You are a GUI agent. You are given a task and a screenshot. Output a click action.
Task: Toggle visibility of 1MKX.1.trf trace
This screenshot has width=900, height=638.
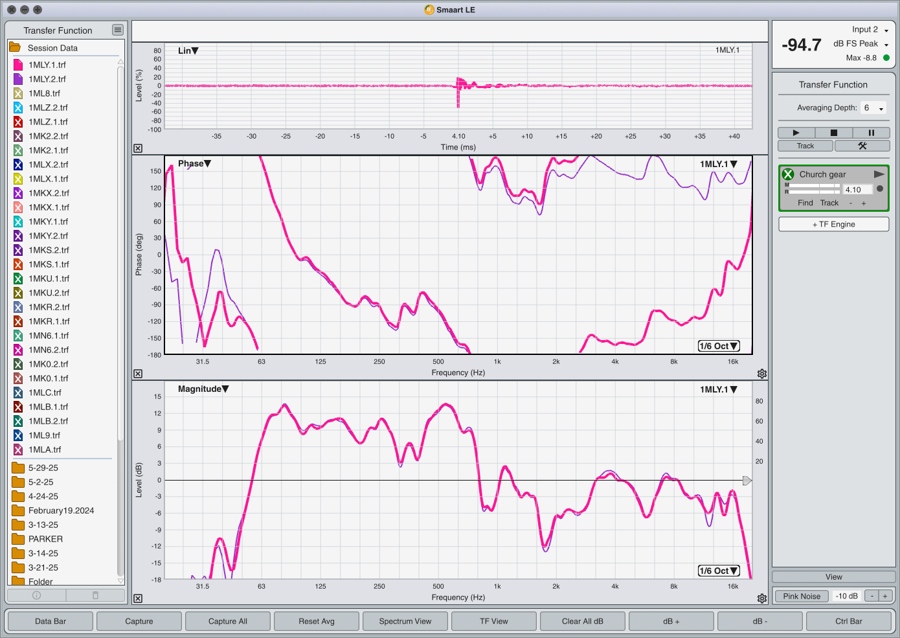tap(18, 207)
